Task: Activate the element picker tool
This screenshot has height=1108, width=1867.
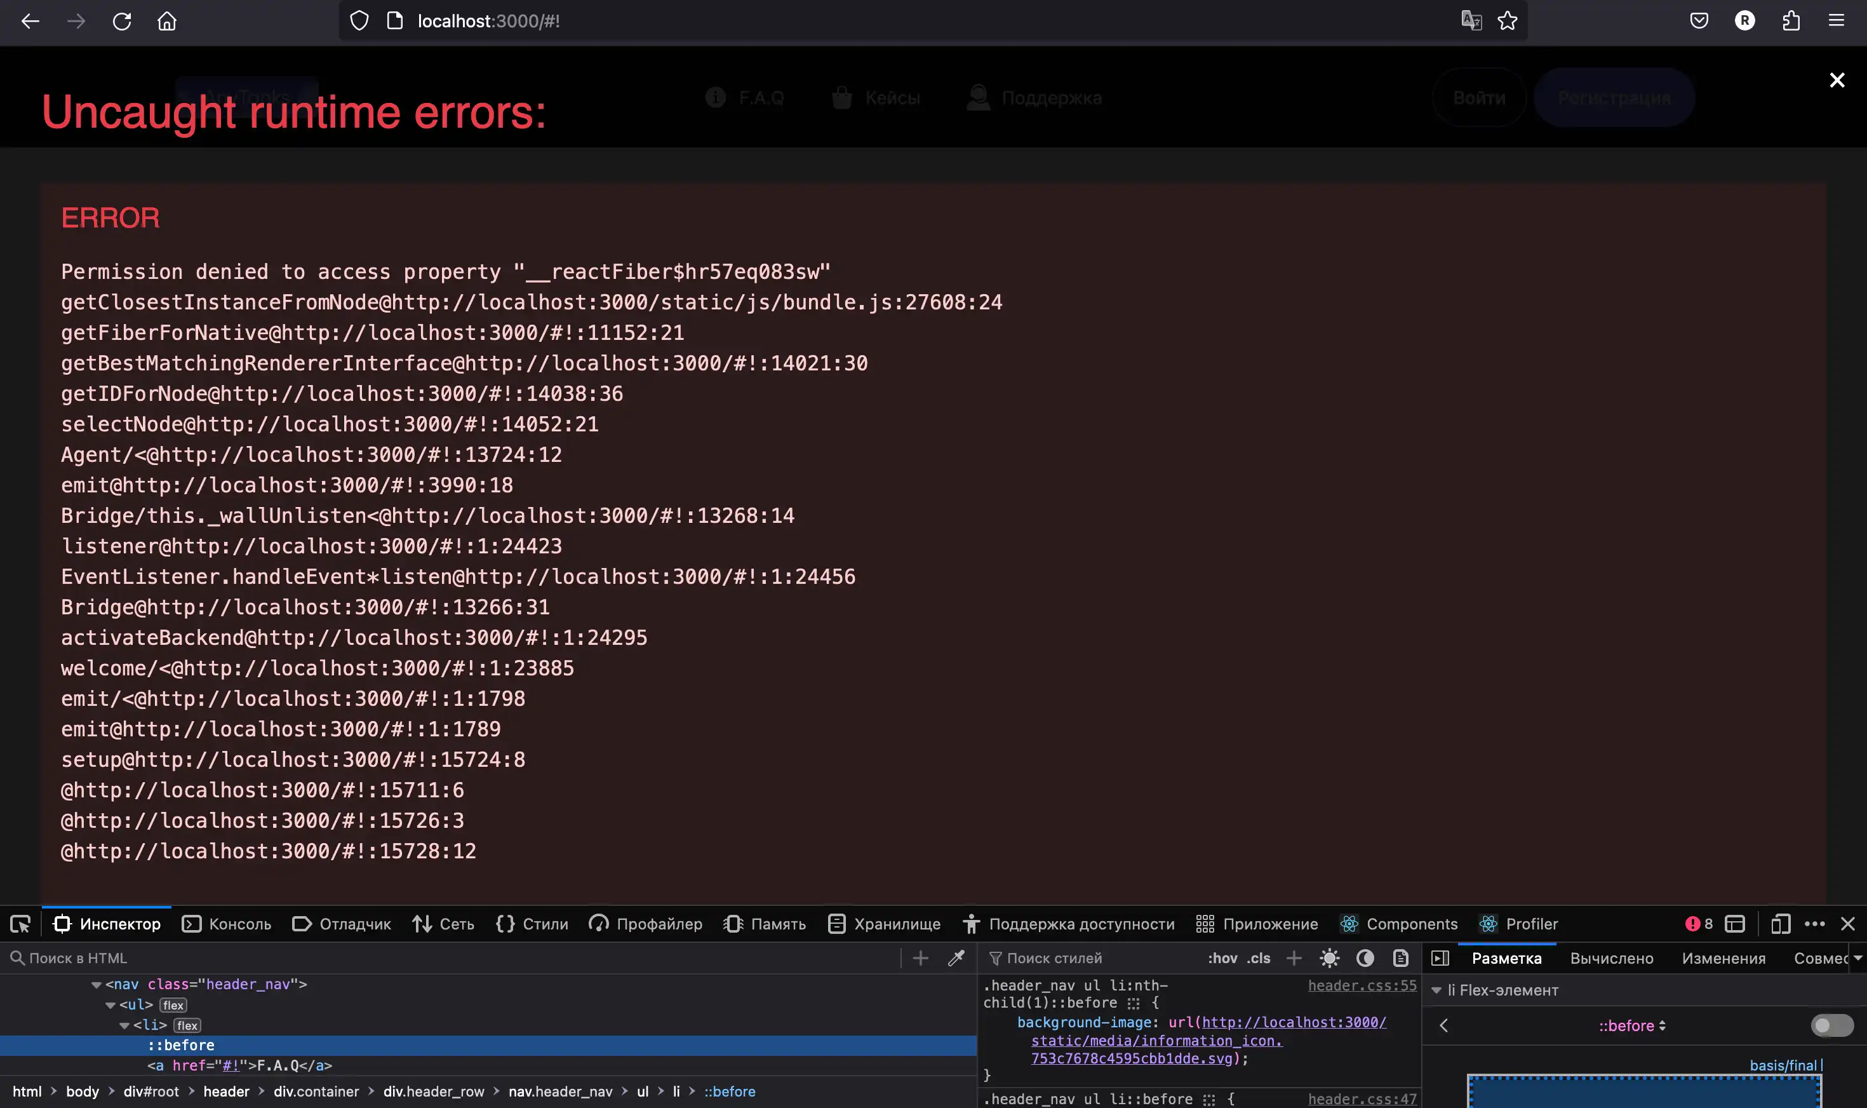Action: click(20, 924)
